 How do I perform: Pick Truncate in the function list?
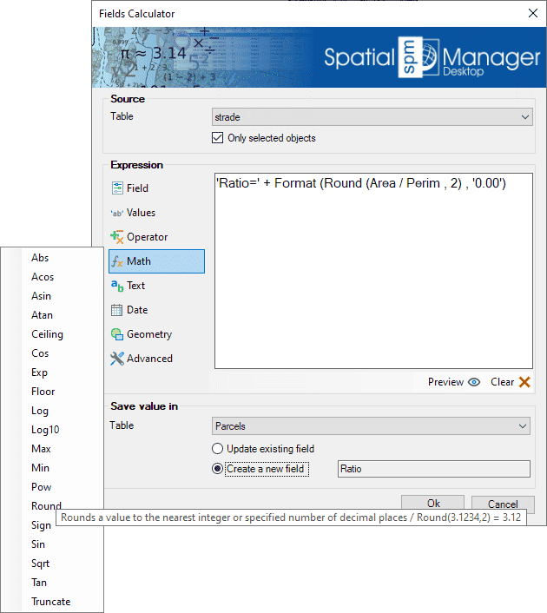[x=50, y=602]
